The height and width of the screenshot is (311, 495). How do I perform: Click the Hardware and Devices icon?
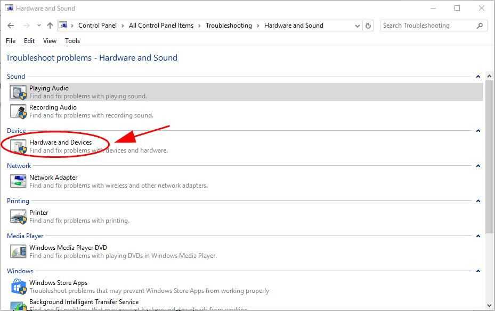18,146
